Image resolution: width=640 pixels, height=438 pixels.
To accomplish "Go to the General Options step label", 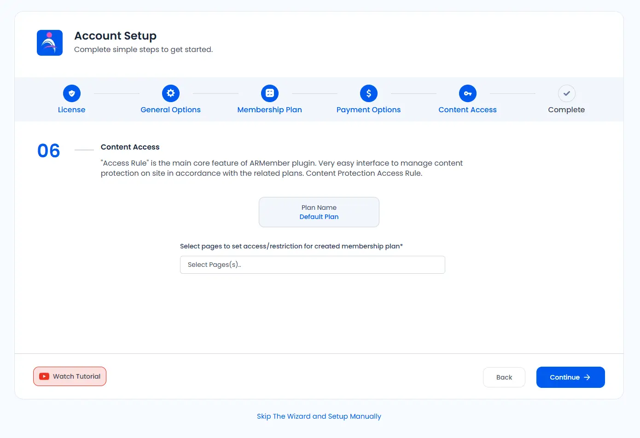I will [x=170, y=109].
